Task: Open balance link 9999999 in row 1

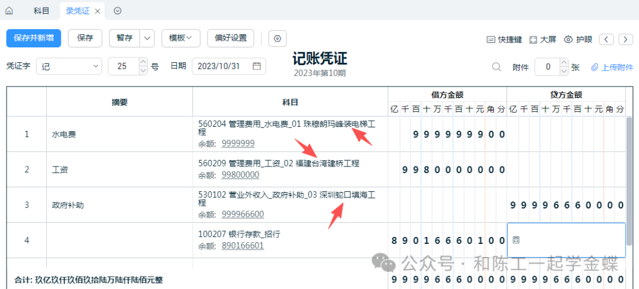Action: (238, 143)
